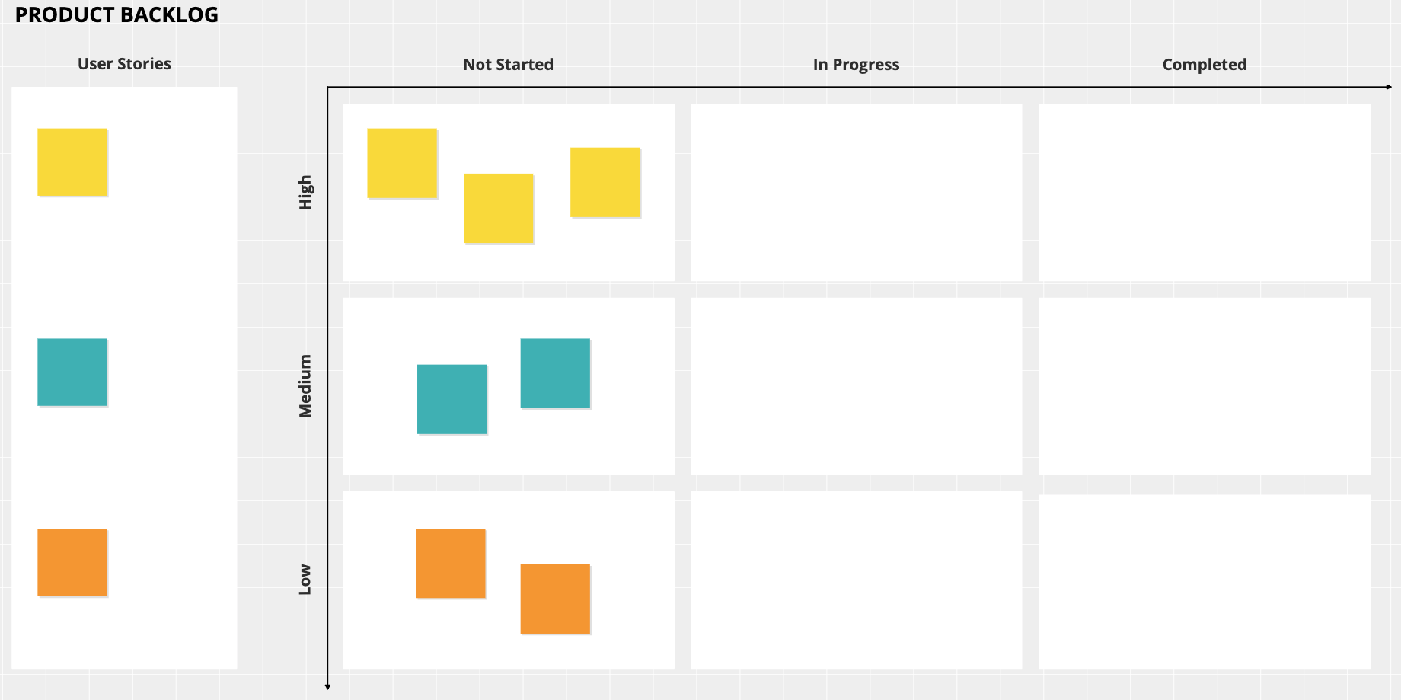Click the empty Completed Medium priority cell
Viewport: 1401px width, 700px height.
1204,386
